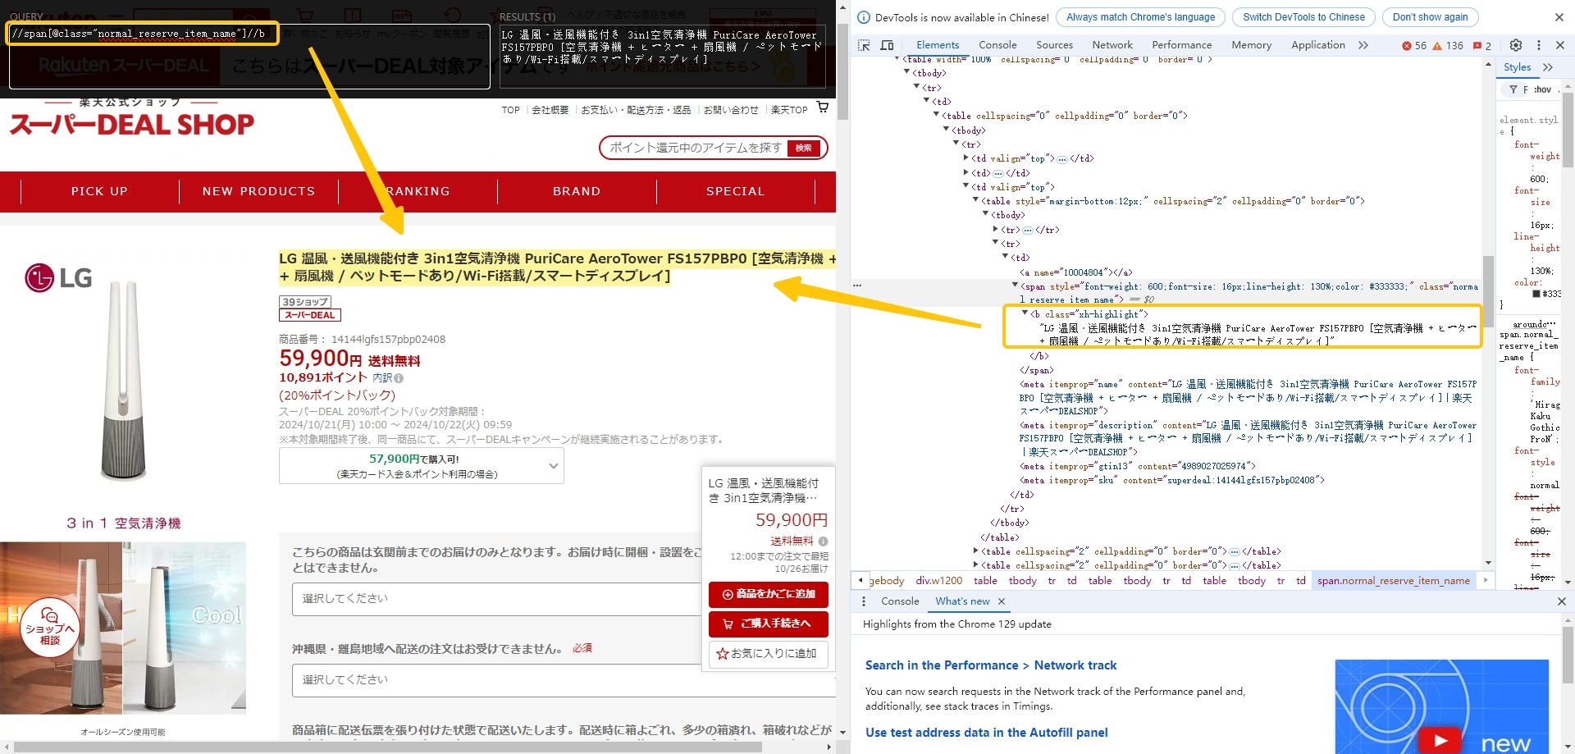Close the DevTools panel

(x=1560, y=45)
